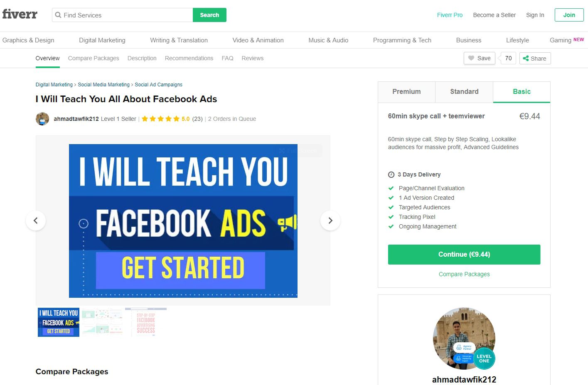
Task: Select the second gallery thumbnail
Action: (102, 322)
